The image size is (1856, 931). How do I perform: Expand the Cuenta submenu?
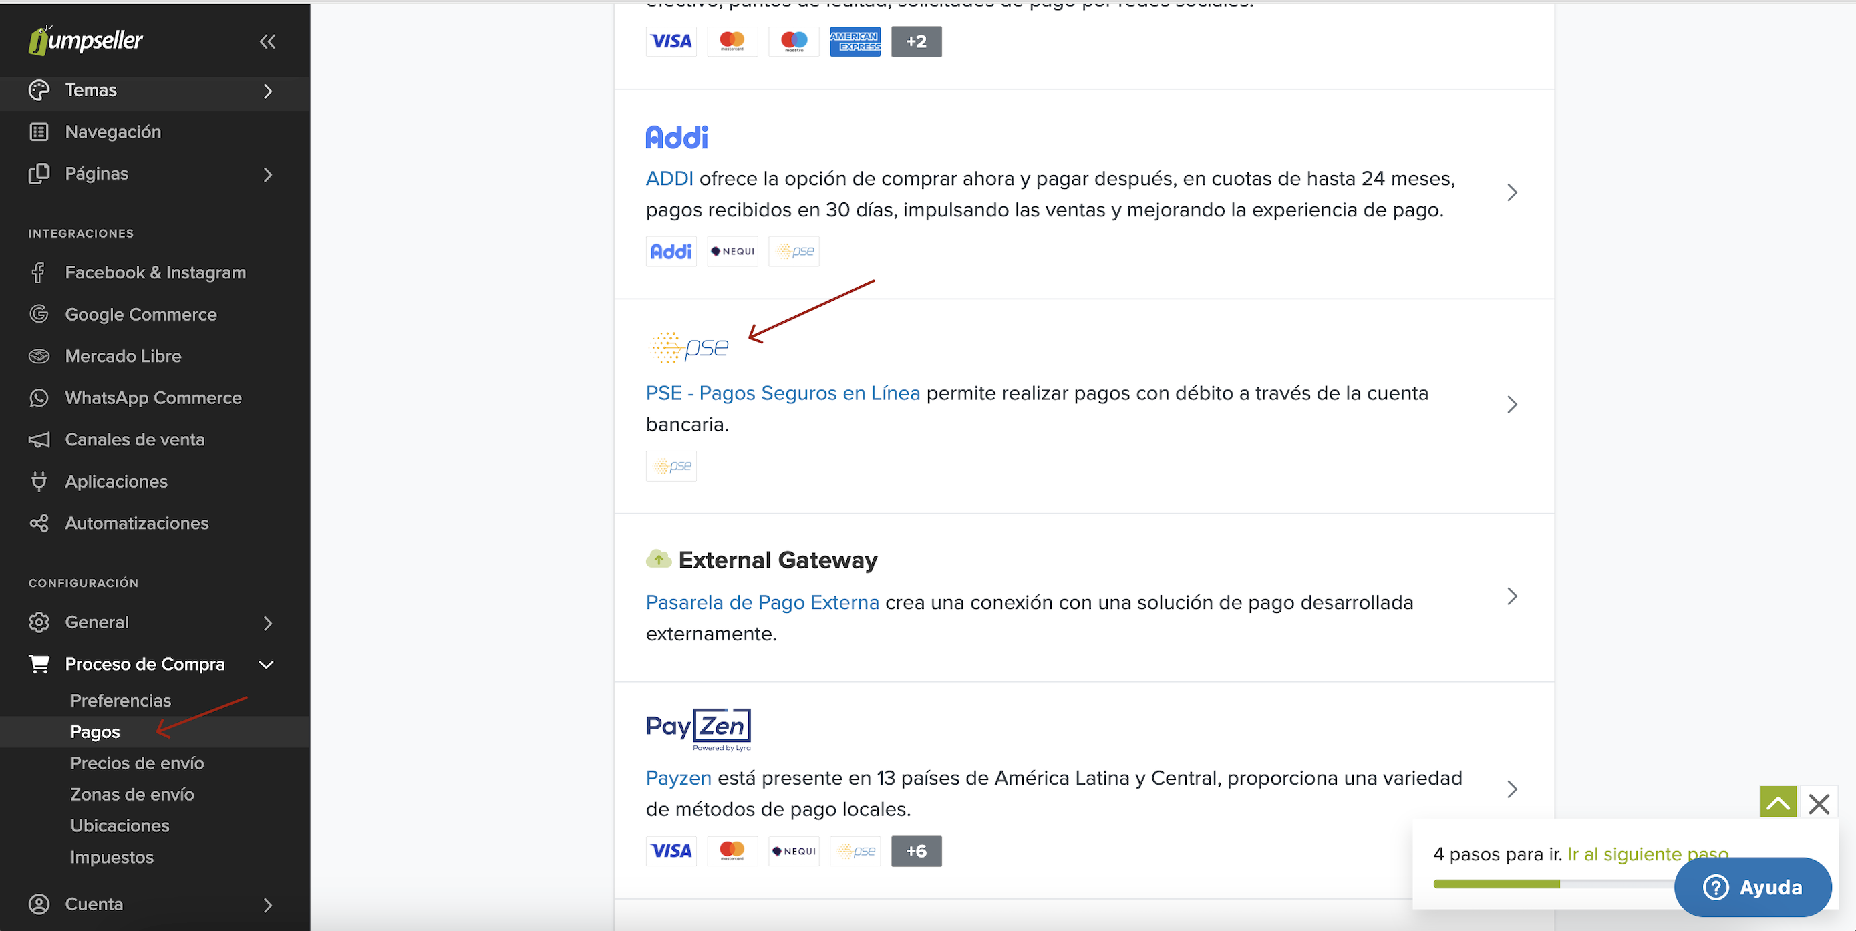point(267,904)
